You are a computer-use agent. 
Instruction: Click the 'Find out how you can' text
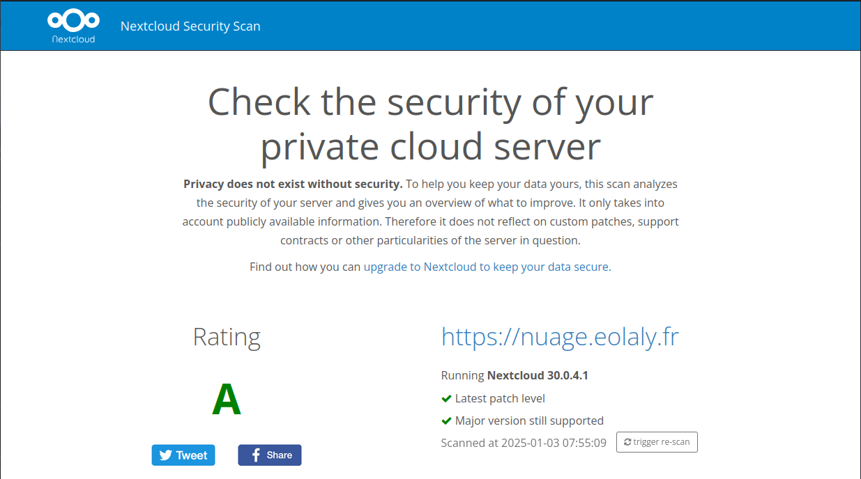click(x=305, y=267)
